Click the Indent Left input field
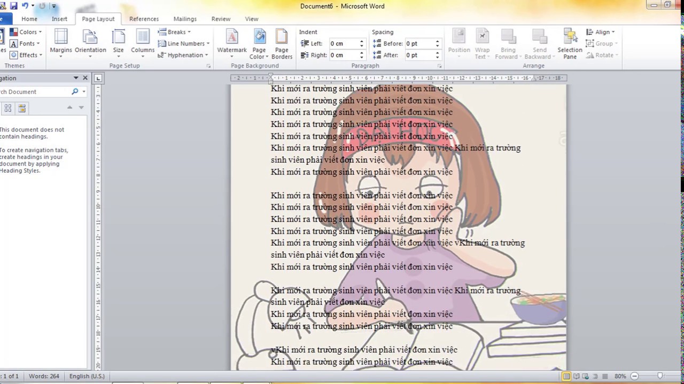 tap(343, 44)
